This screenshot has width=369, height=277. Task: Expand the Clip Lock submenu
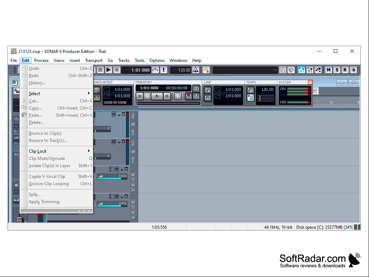[x=56, y=151]
